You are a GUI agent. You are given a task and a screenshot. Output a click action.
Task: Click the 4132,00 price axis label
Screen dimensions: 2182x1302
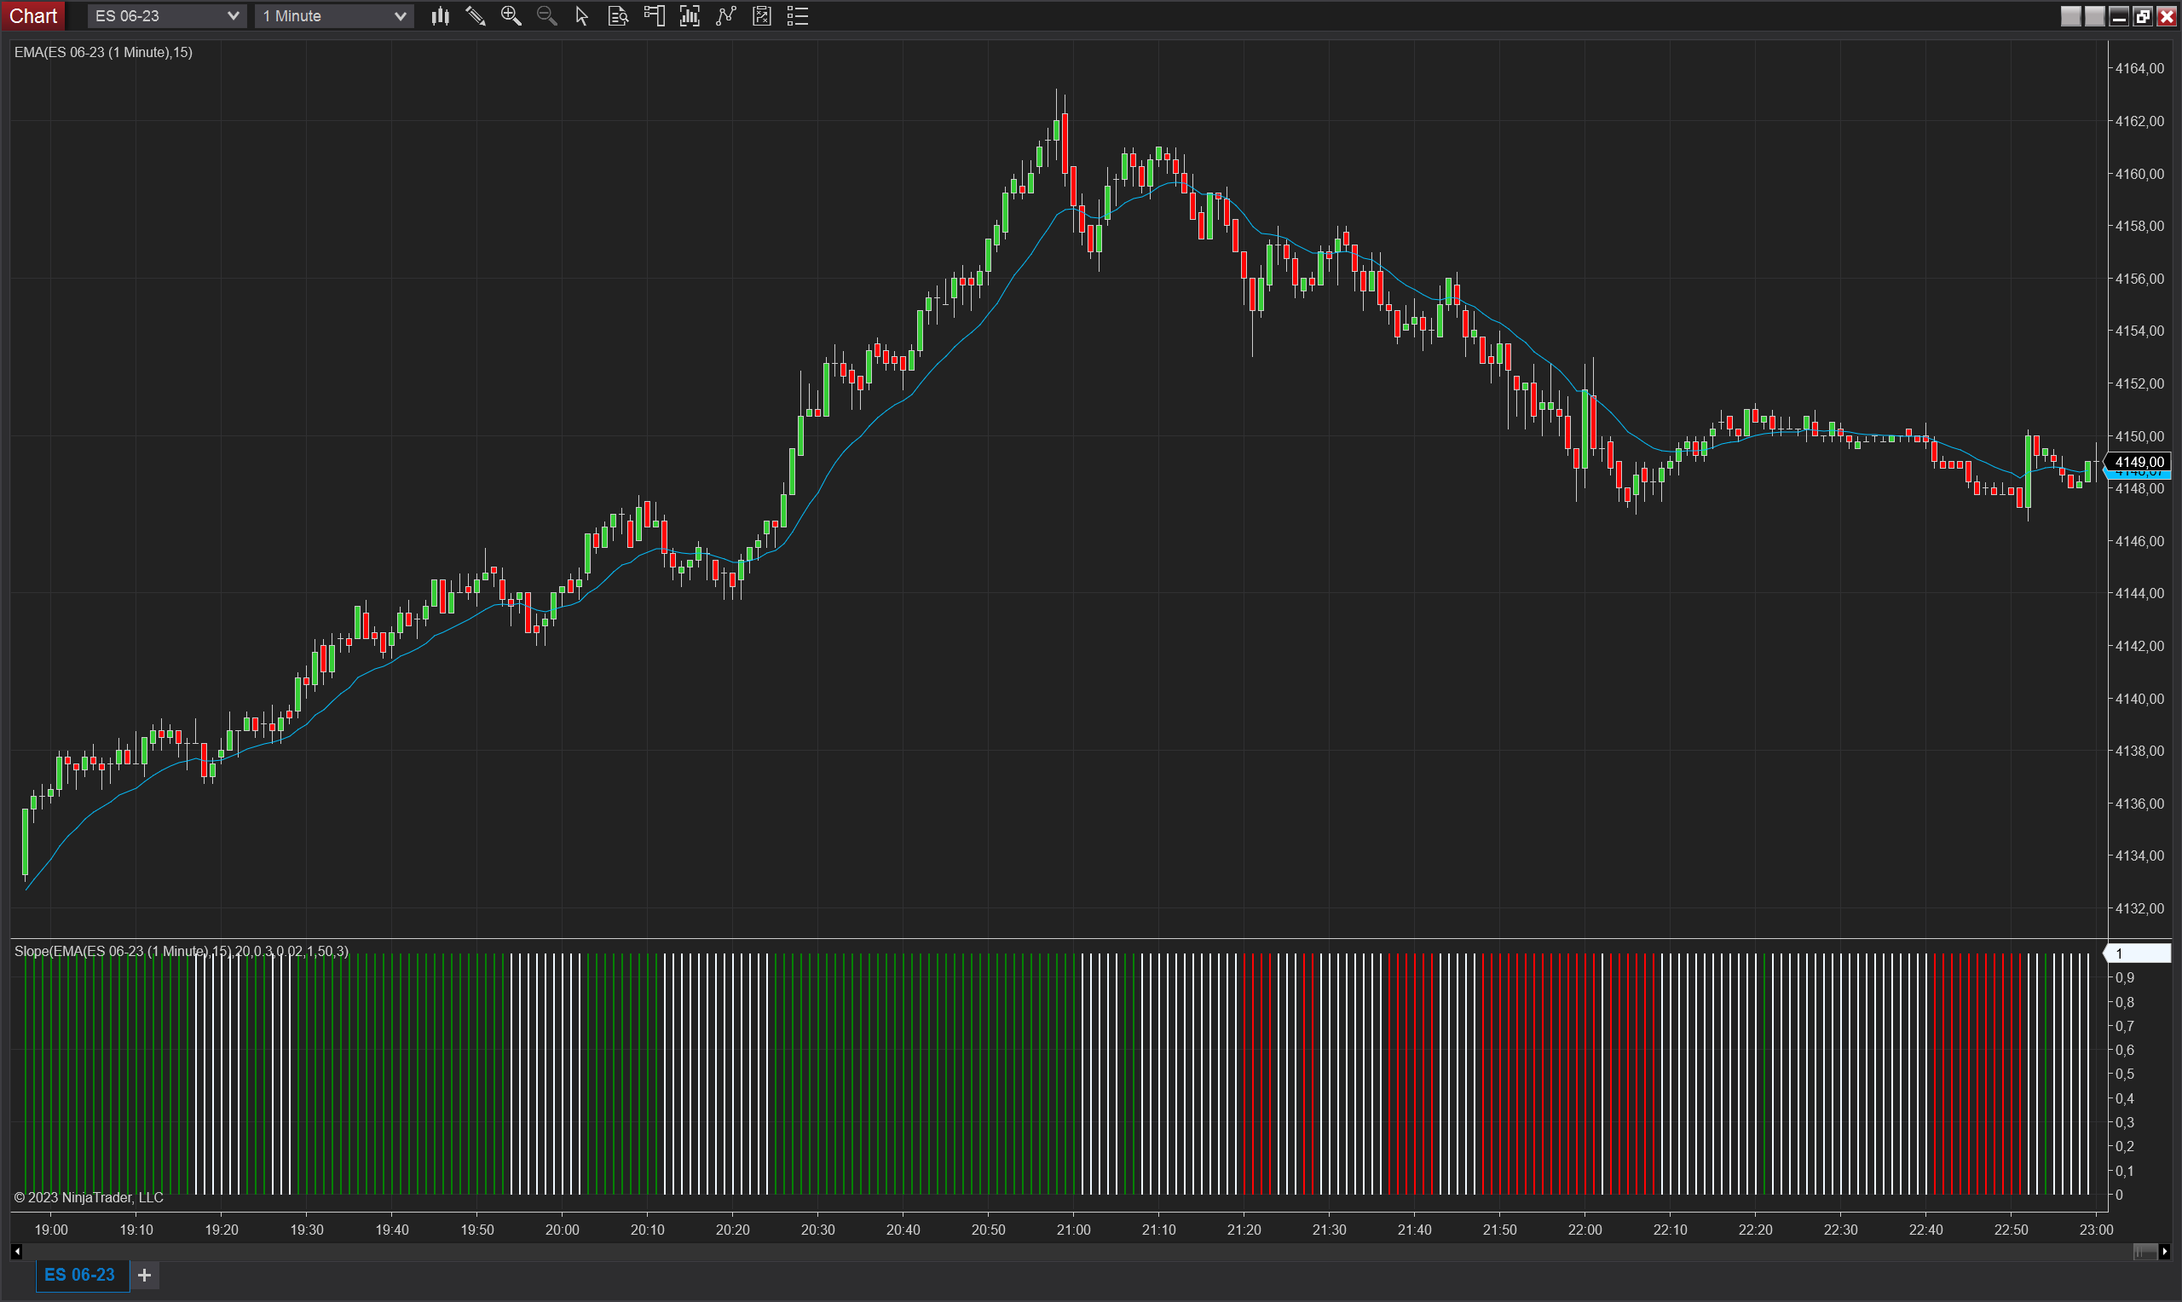coord(2140,908)
